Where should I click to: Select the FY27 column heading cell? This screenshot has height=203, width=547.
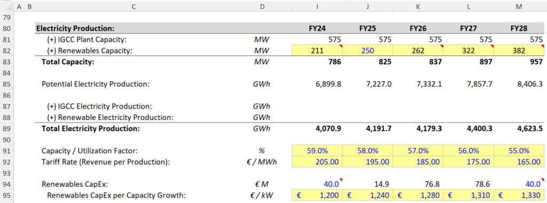click(468, 29)
